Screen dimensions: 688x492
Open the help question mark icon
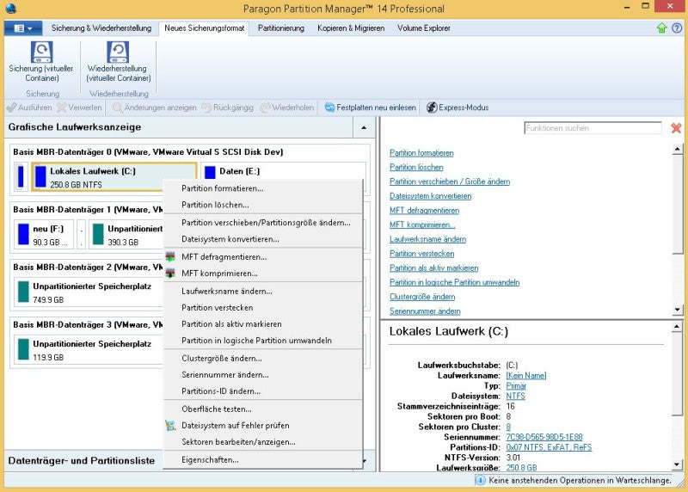click(x=677, y=28)
